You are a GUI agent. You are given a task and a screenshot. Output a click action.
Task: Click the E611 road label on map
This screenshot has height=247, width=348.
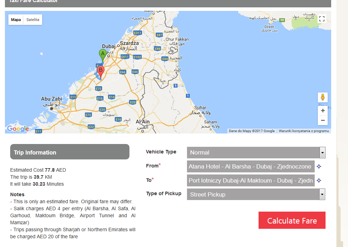125,57
